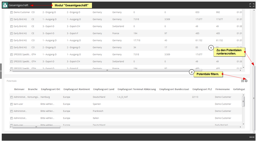This screenshot has width=256, height=141.
Task: Select the 1-A_D_NAT terminal cell
Action: tap(123, 97)
